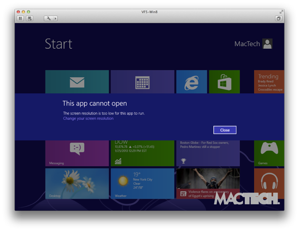The image size is (299, 231).
Task: Open the Mail tile
Action: click(77, 82)
